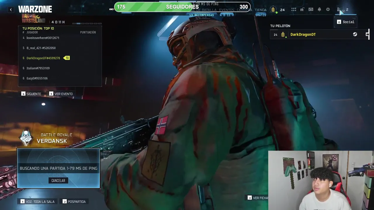
Task: Select leaderboard row loveitoverhere#3012671
Action: (60, 38)
